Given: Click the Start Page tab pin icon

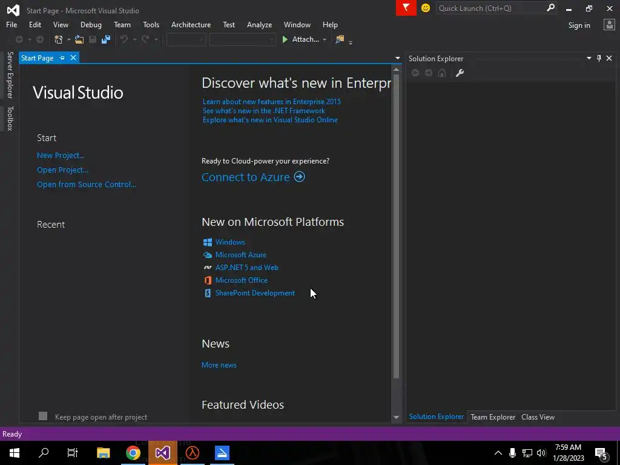Looking at the screenshot, I should pos(62,58).
